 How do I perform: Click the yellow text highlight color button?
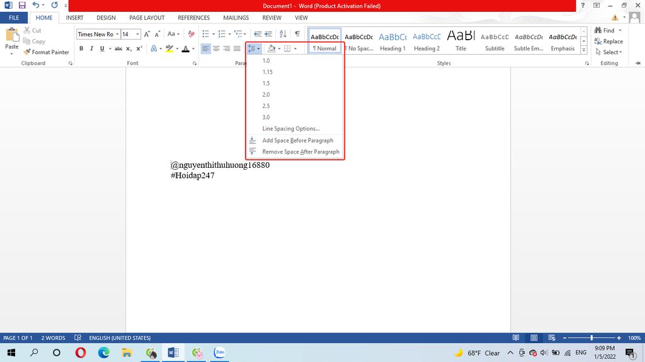click(x=169, y=48)
